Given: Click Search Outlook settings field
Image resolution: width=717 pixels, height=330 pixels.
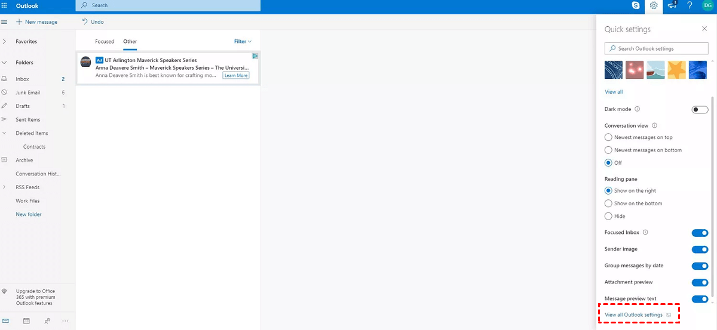Looking at the screenshot, I should click(x=656, y=48).
